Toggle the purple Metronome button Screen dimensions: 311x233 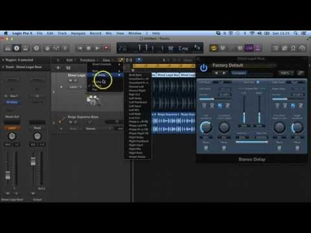coord(257,49)
